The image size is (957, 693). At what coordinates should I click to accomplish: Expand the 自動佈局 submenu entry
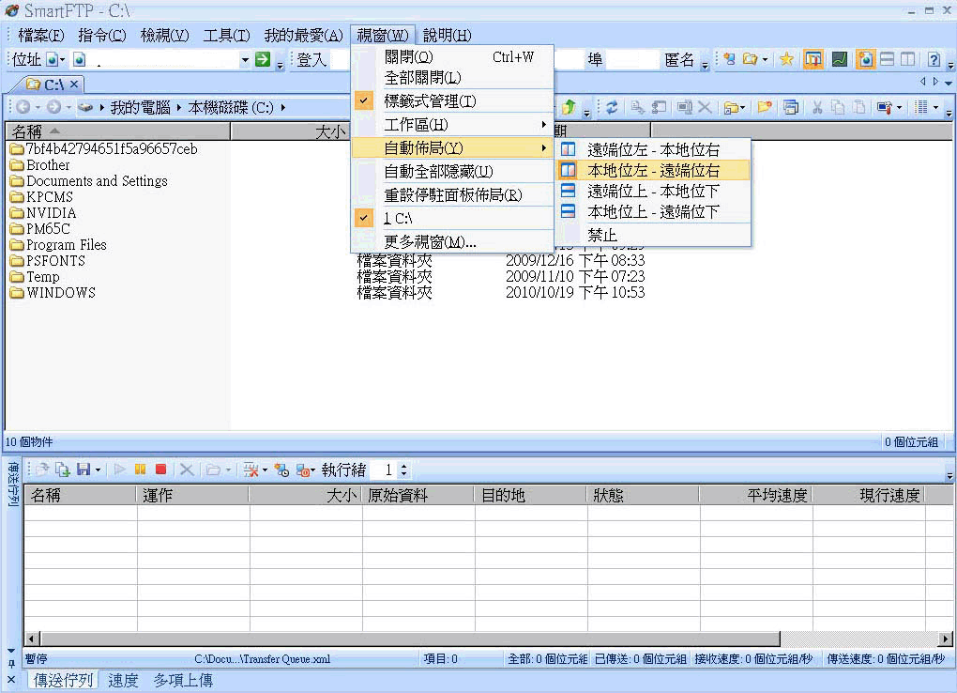click(453, 147)
